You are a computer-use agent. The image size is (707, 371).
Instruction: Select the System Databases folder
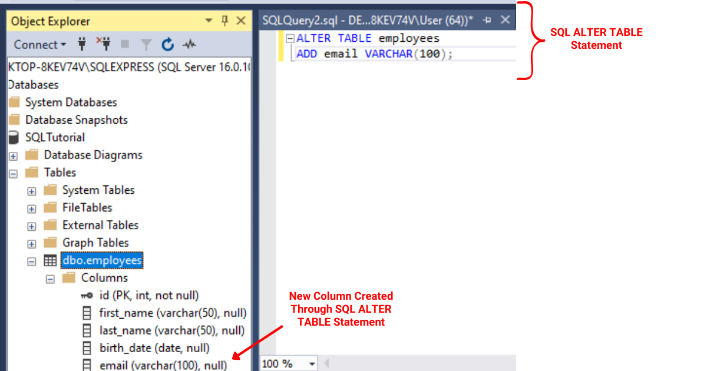pyautogui.click(x=71, y=102)
